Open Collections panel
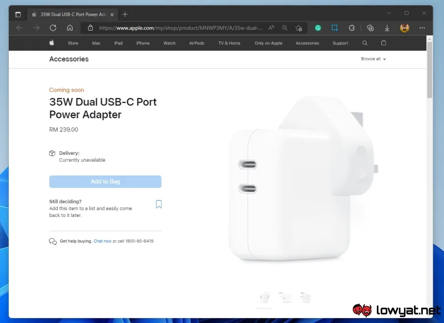 click(x=370, y=28)
